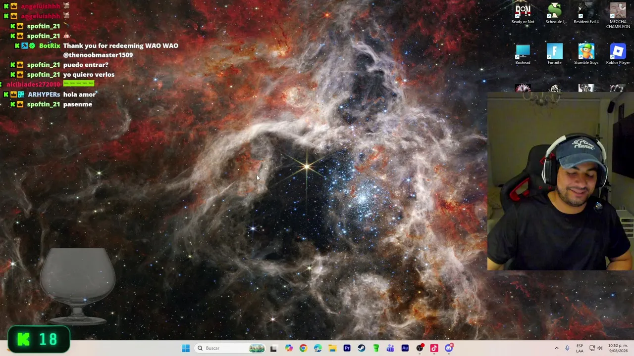Open the clock and date flyout
This screenshot has width=634, height=356.
(x=618, y=348)
